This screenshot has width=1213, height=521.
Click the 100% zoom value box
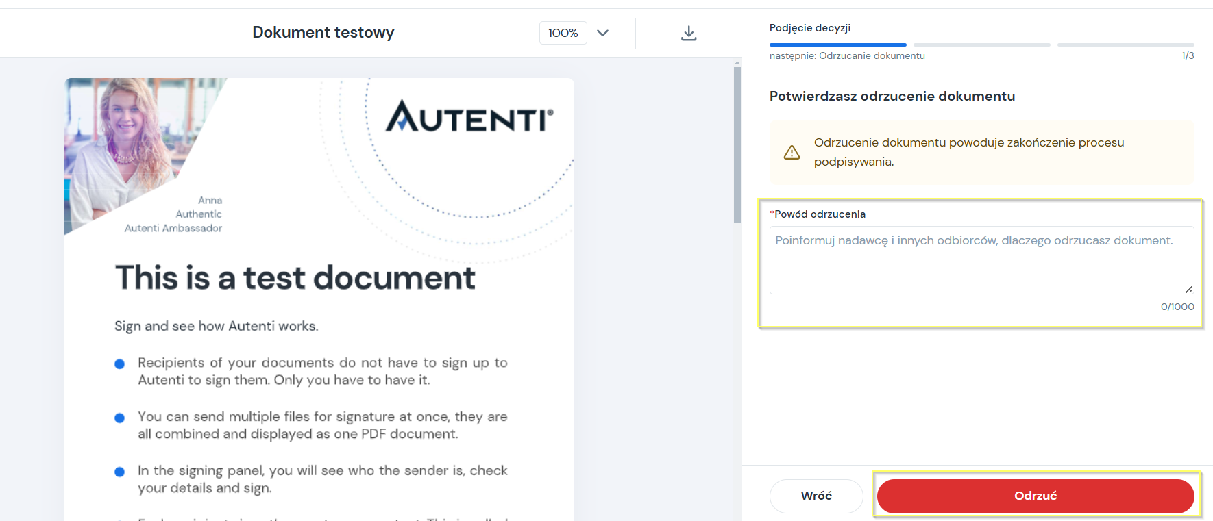pyautogui.click(x=563, y=33)
